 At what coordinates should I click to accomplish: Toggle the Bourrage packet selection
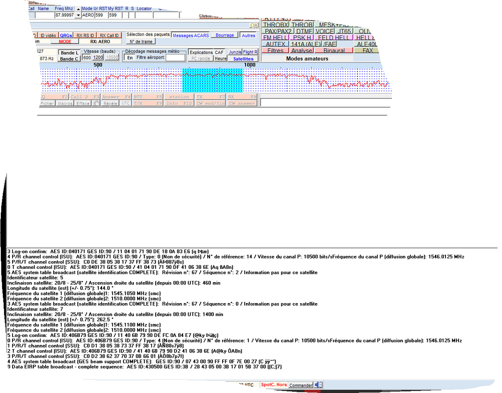click(225, 36)
